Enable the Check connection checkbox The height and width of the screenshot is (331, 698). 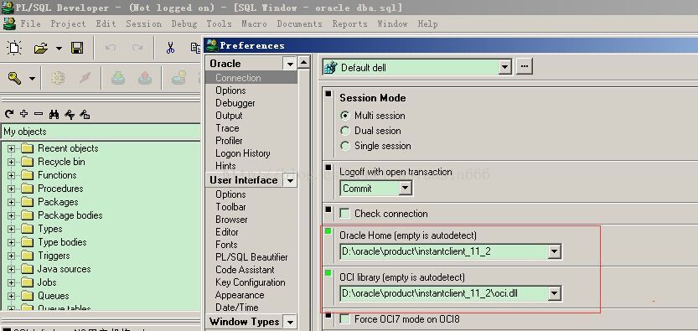344,214
